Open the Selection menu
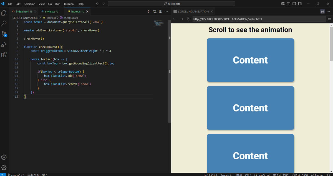The image size is (333, 176). click(x=29, y=4)
